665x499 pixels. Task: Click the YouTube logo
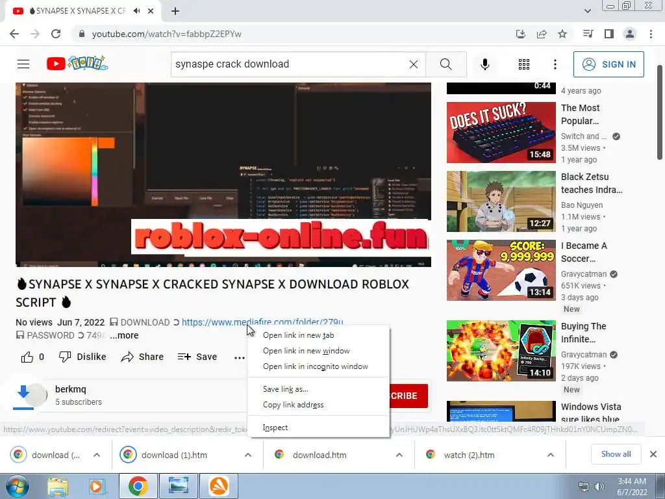(77, 64)
